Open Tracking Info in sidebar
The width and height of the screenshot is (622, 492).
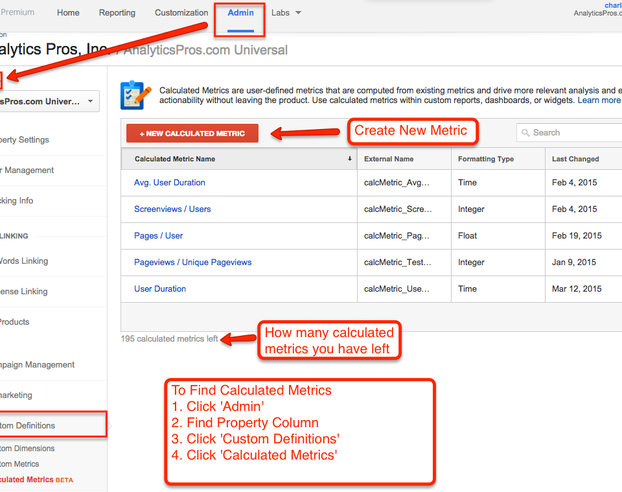(16, 201)
